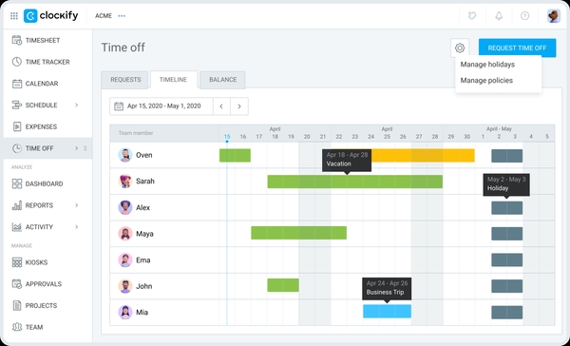
Task: Click the Holiday tooltip label
Action: click(x=498, y=188)
